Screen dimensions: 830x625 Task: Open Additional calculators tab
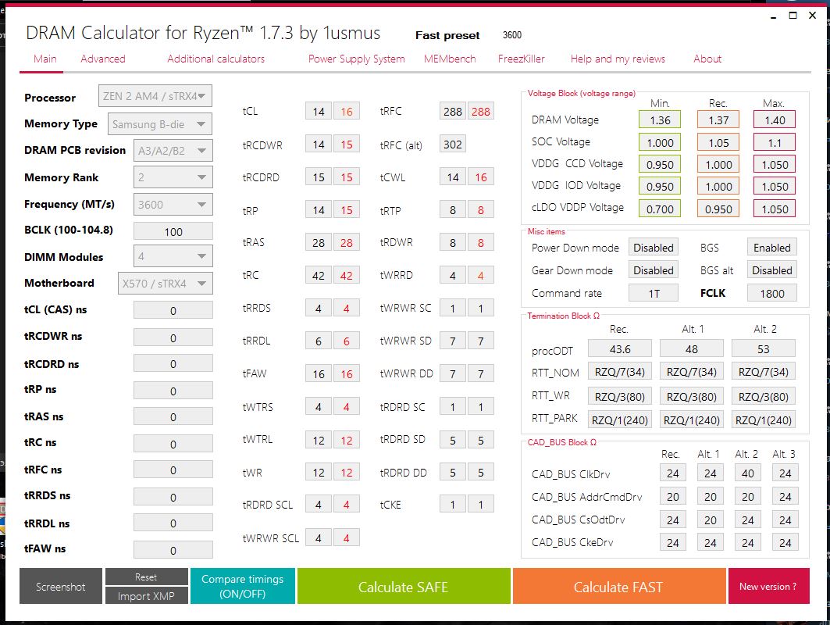tap(216, 59)
